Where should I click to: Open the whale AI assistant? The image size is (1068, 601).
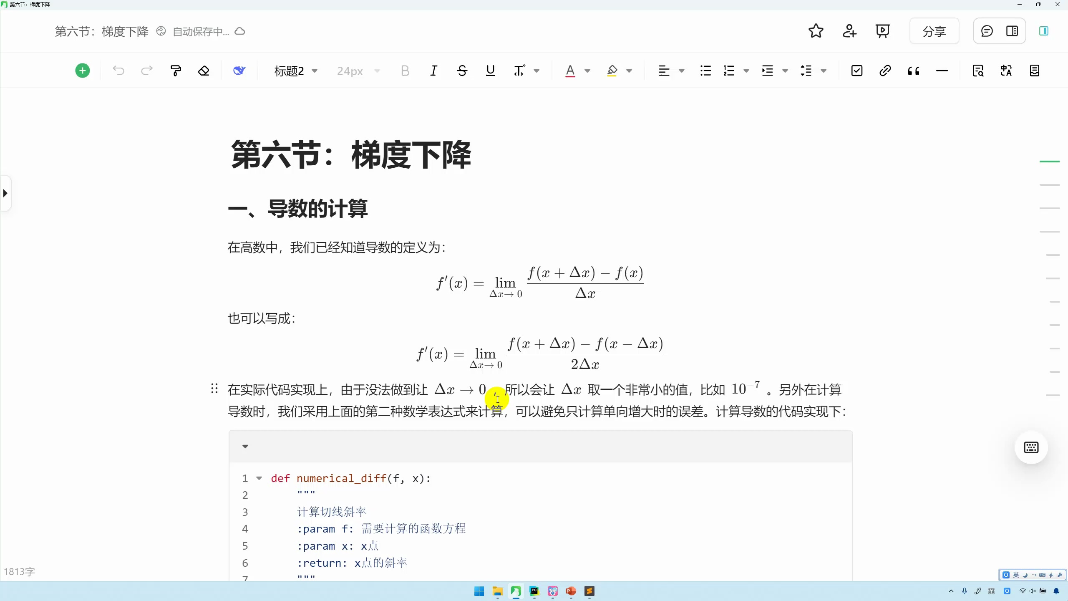(239, 70)
